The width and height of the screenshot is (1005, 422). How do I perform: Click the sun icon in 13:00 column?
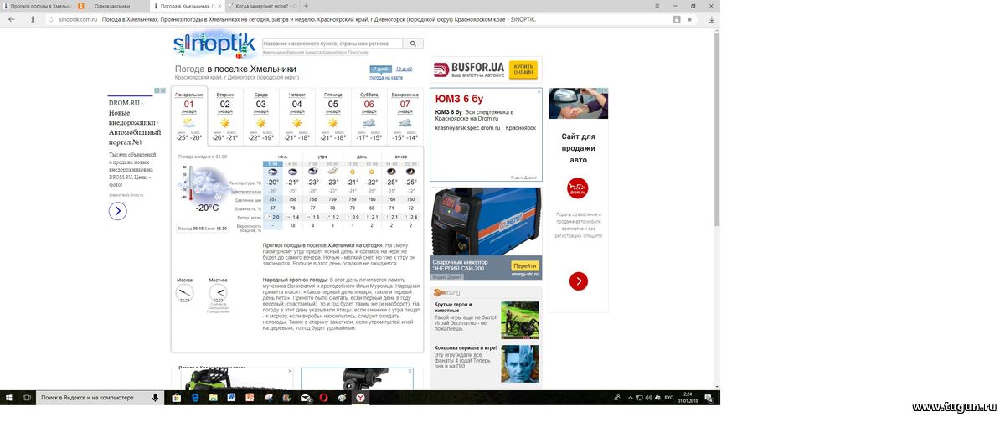(x=353, y=172)
